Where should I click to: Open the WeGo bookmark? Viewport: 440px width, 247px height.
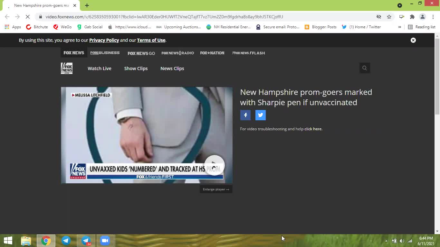62,27
